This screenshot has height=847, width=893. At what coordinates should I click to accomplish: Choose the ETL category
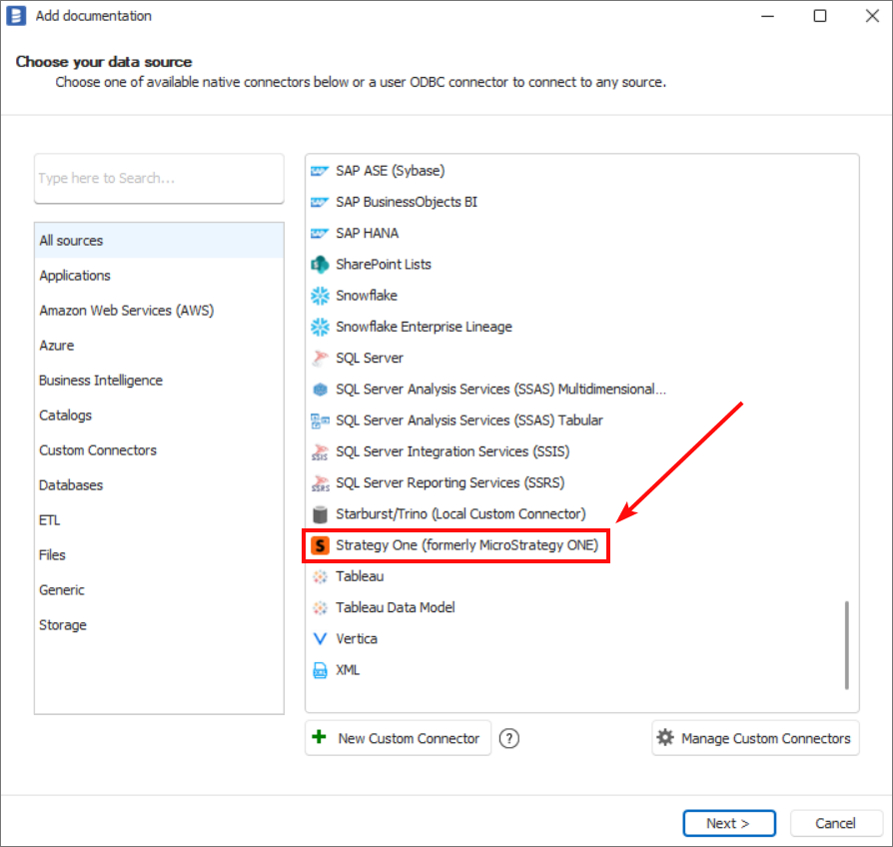click(x=159, y=520)
